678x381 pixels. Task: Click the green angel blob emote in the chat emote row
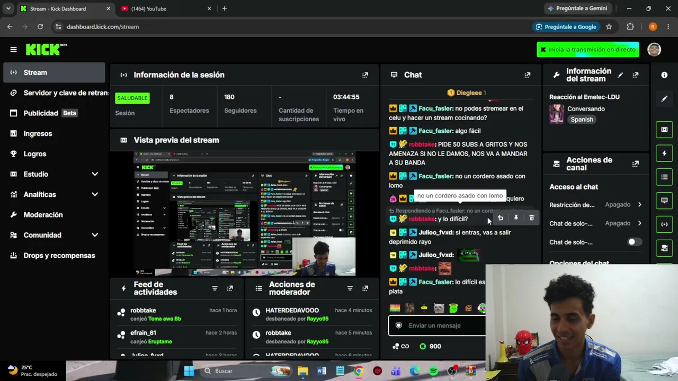point(453,308)
